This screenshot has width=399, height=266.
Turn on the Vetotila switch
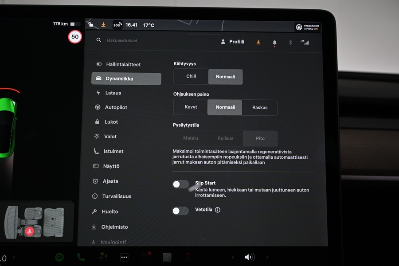pos(180,211)
